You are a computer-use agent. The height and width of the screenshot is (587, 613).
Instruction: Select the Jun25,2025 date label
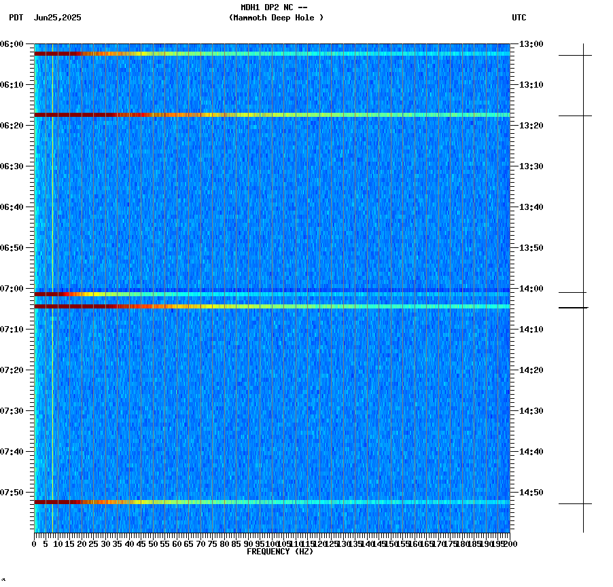(x=56, y=18)
